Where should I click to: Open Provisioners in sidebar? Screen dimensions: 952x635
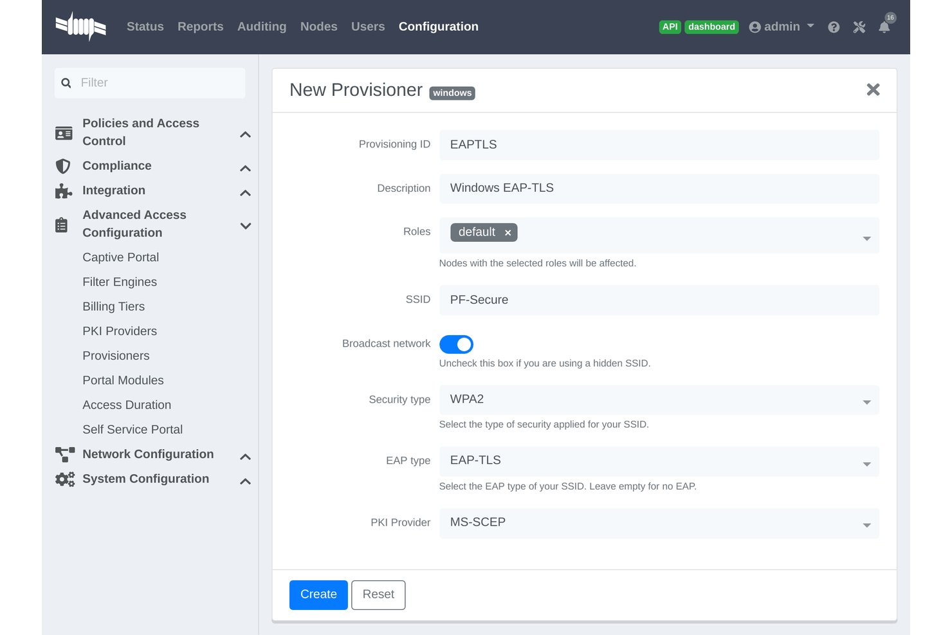pos(116,356)
